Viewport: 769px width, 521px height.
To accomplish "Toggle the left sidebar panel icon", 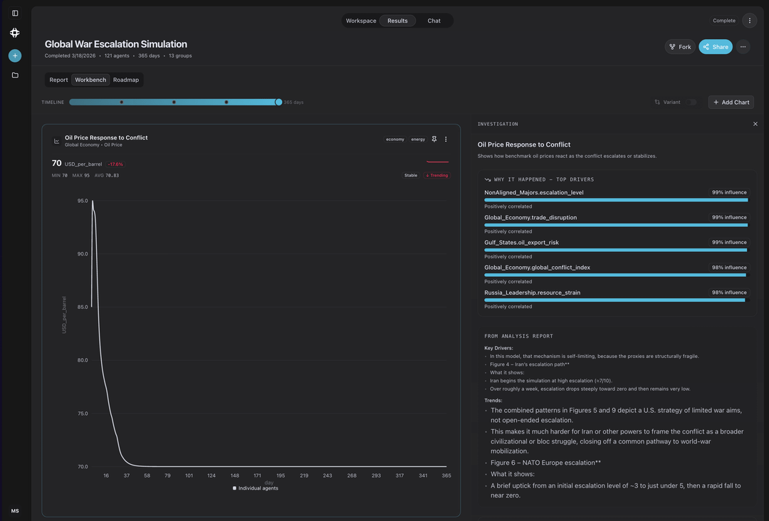I will [15, 13].
